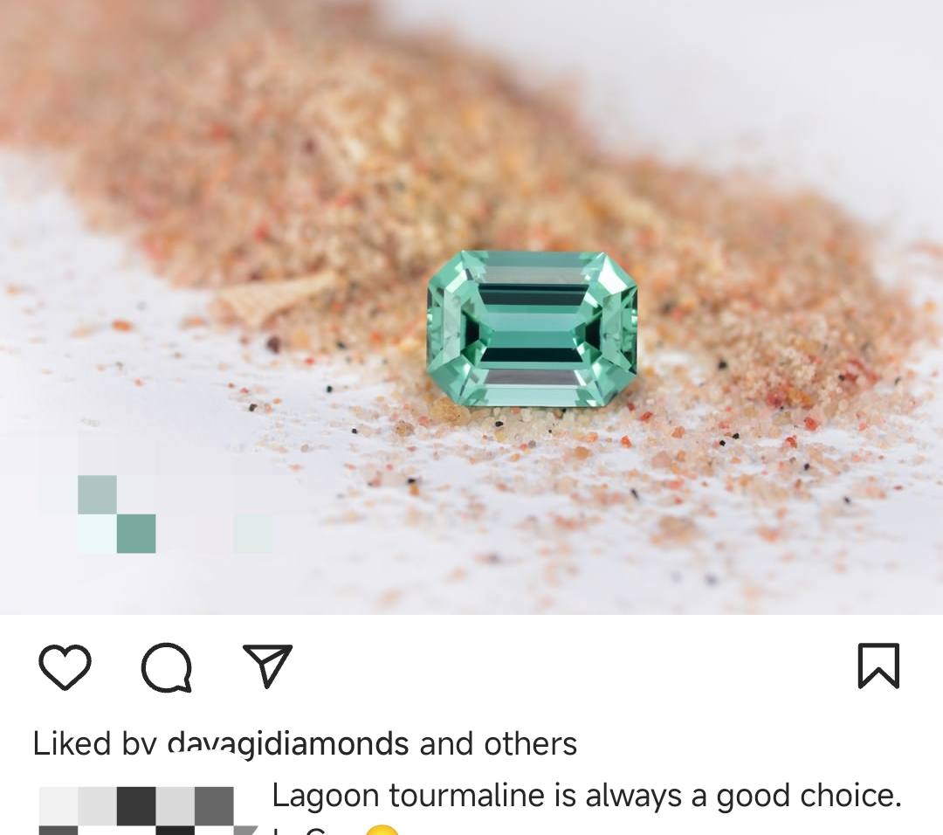This screenshot has height=835, width=943.
Task: Click the pale mint square right of watermark
Action: click(253, 534)
